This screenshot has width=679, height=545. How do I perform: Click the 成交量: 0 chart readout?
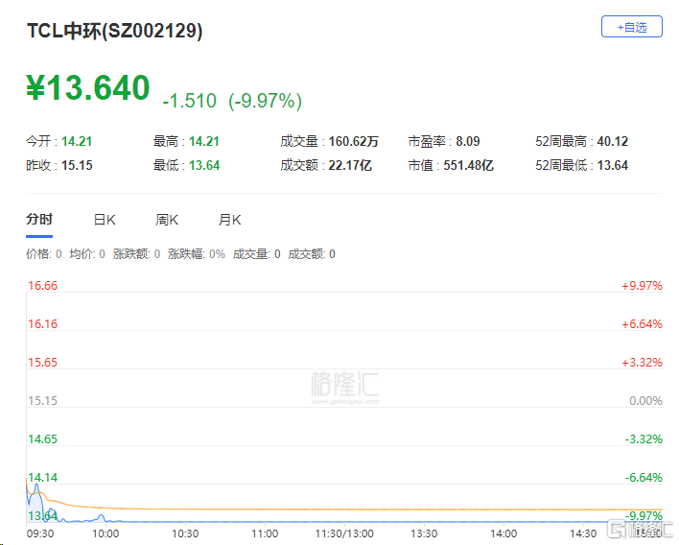[256, 254]
